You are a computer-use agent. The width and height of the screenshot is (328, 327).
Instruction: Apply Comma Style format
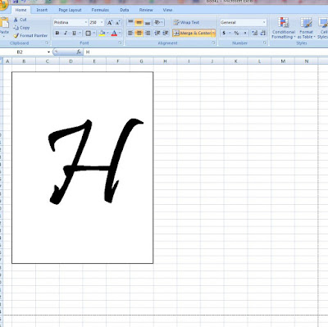coord(244,33)
